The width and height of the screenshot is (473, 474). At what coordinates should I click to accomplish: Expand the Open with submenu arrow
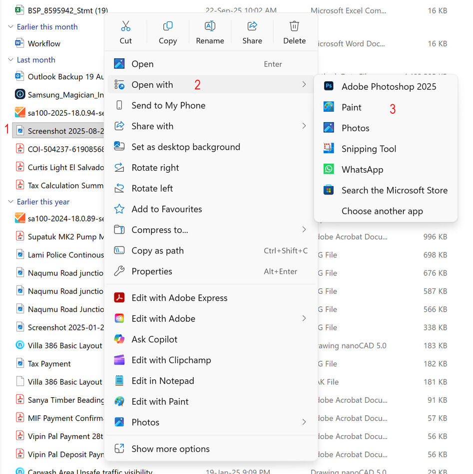point(304,85)
